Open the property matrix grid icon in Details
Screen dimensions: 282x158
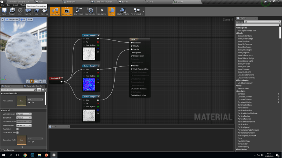click(39, 90)
